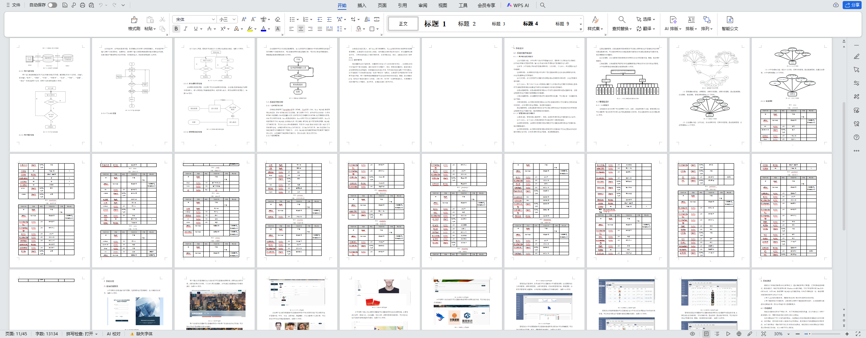Viewport: 866px width, 338px height.
Task: Open the 选择 select dropdown
Action: tap(646, 19)
